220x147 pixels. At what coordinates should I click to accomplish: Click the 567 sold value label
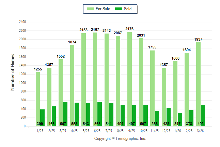pos(65,124)
